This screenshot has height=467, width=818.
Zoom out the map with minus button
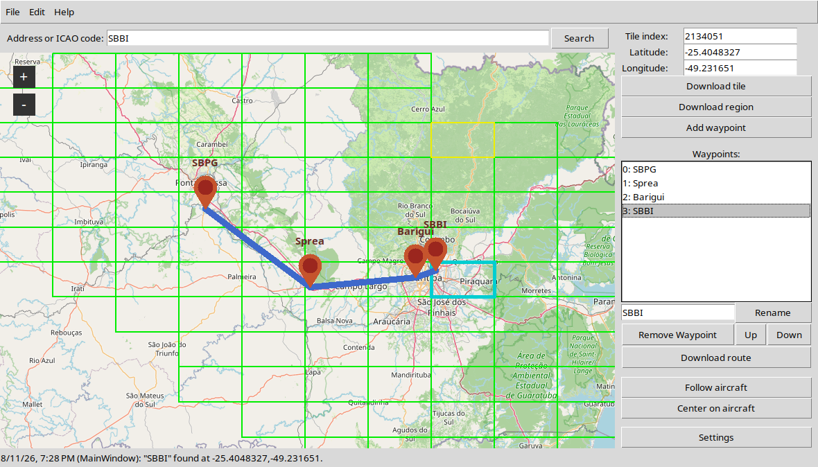[24, 105]
